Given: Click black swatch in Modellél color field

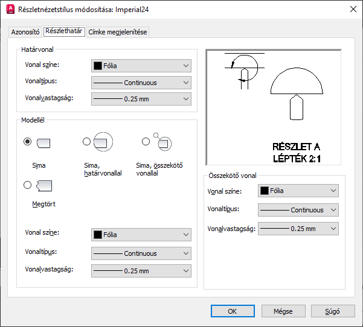Looking at the screenshot, I should pos(98,235).
